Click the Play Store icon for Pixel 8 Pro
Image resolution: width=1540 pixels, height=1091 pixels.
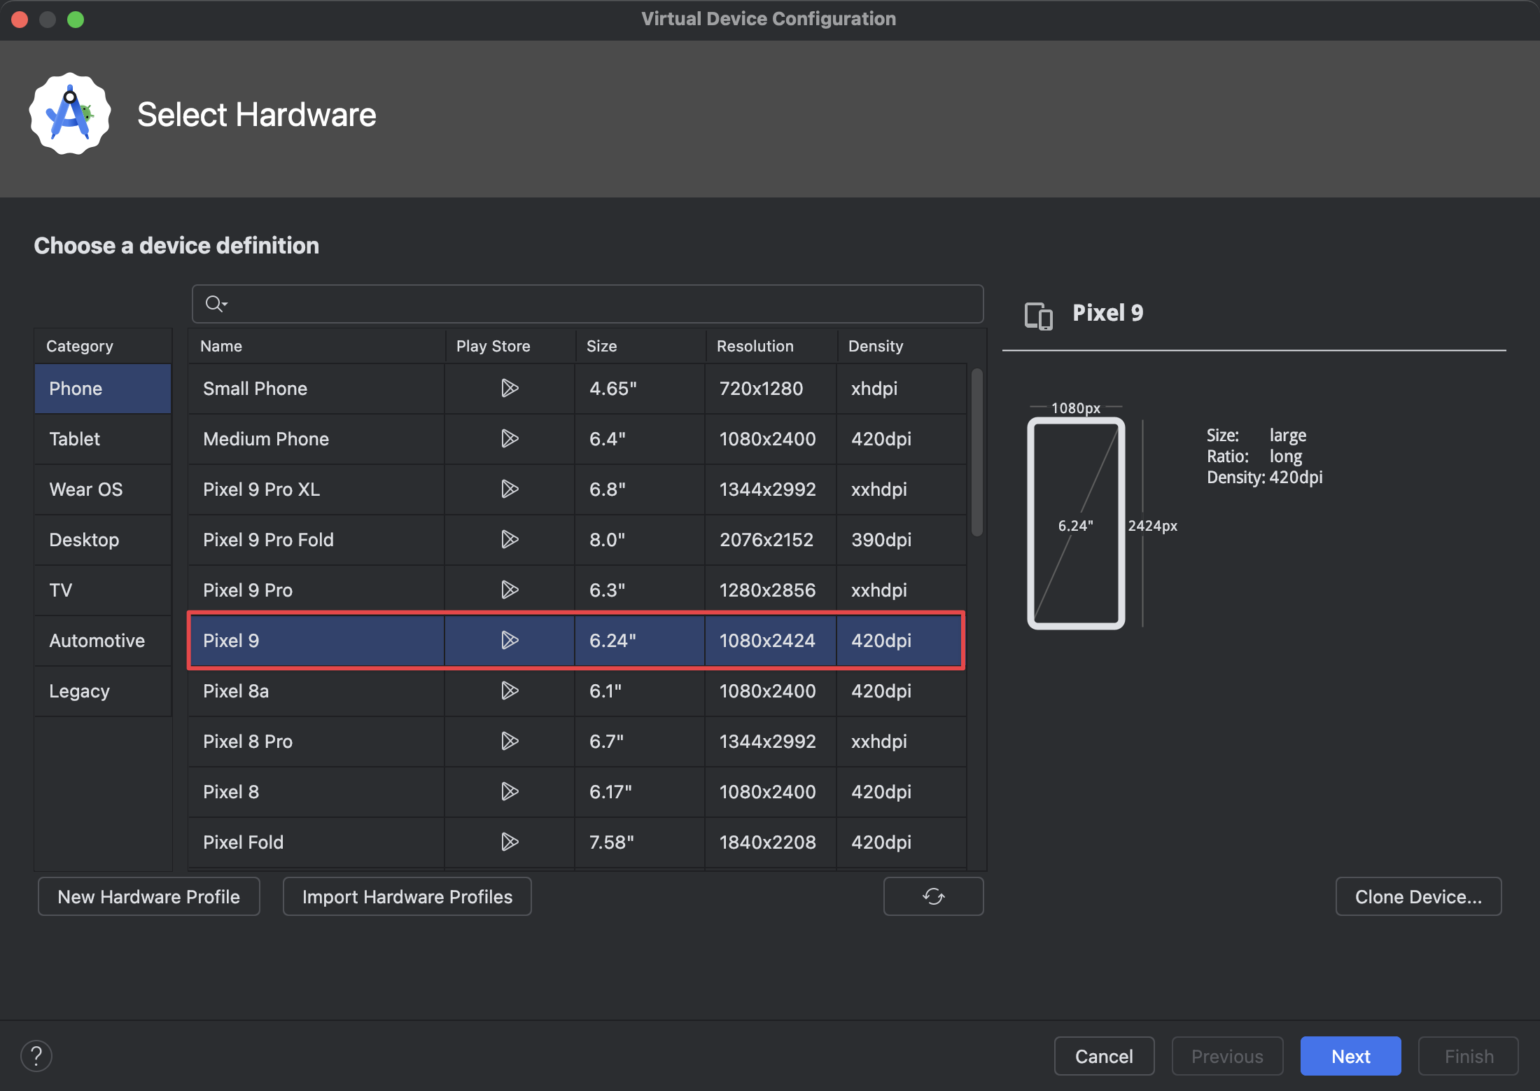point(509,741)
